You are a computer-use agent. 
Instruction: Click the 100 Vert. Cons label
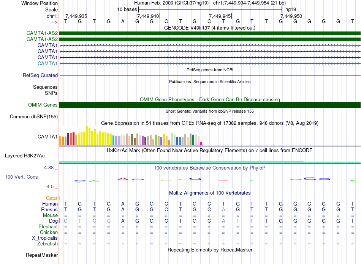pos(21,177)
